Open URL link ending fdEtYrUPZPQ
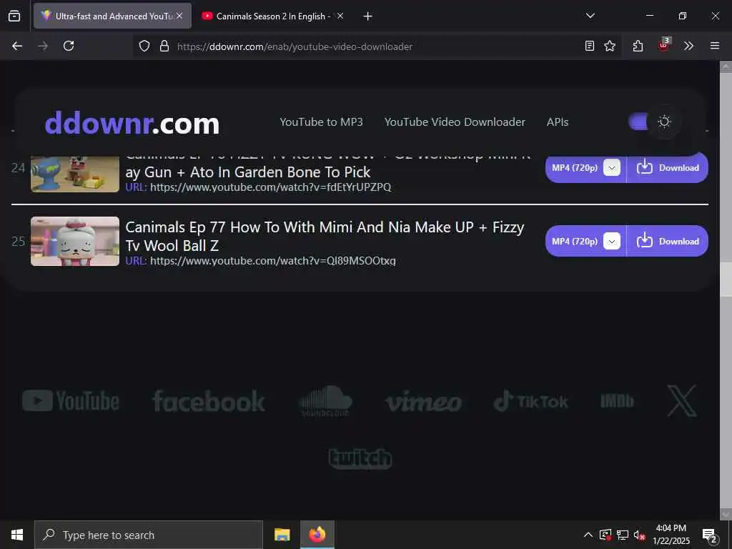 [270, 187]
